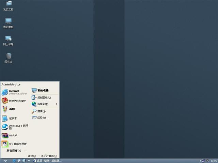The height and width of the screenshot is (163, 218).
Task: Click the paint brushes cup icon
Action: [x=5, y=109]
